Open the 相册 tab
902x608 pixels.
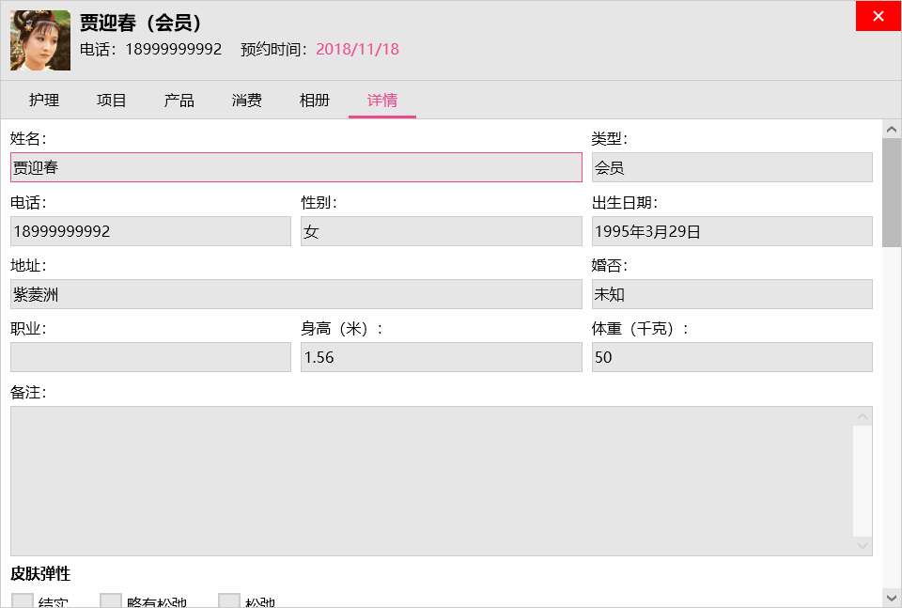pyautogui.click(x=315, y=101)
